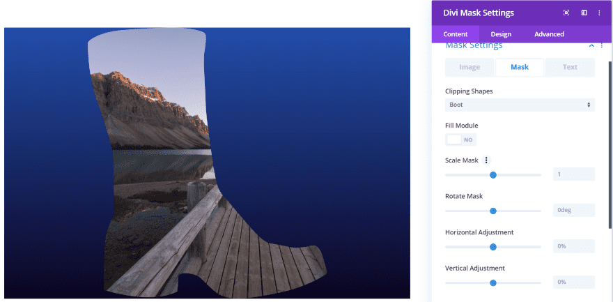The width and height of the screenshot is (613, 302).
Task: Click the Horizontal Adjustment slider handle
Action: (x=493, y=247)
